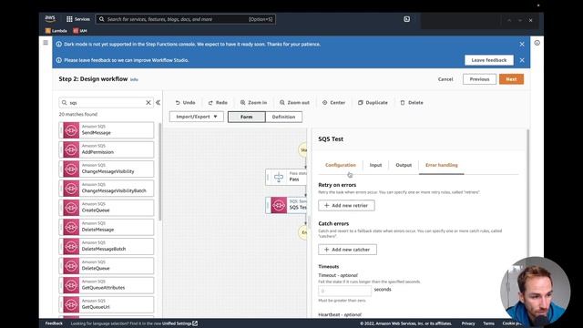The height and width of the screenshot is (328, 583).
Task: Open the Output tab
Action: (404, 165)
